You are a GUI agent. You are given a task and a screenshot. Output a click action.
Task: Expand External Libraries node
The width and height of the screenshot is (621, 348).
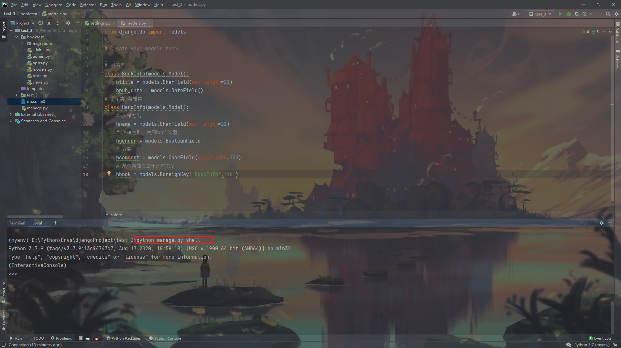tap(11, 114)
